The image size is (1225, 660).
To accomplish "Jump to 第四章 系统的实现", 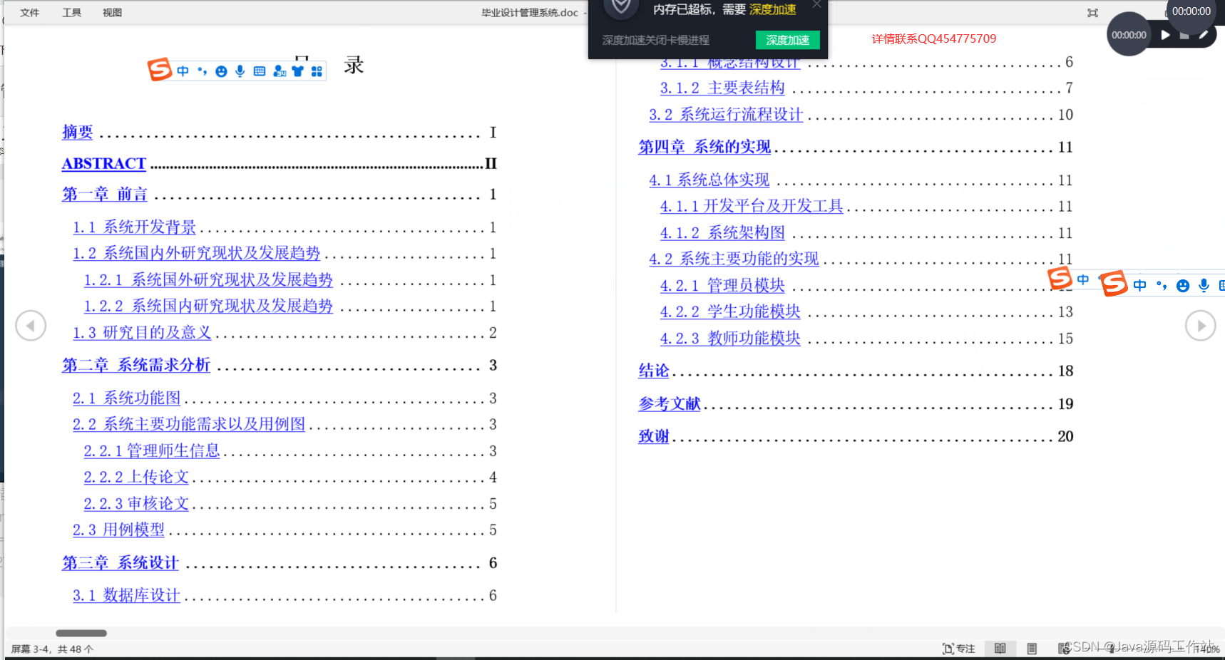I will [x=704, y=147].
